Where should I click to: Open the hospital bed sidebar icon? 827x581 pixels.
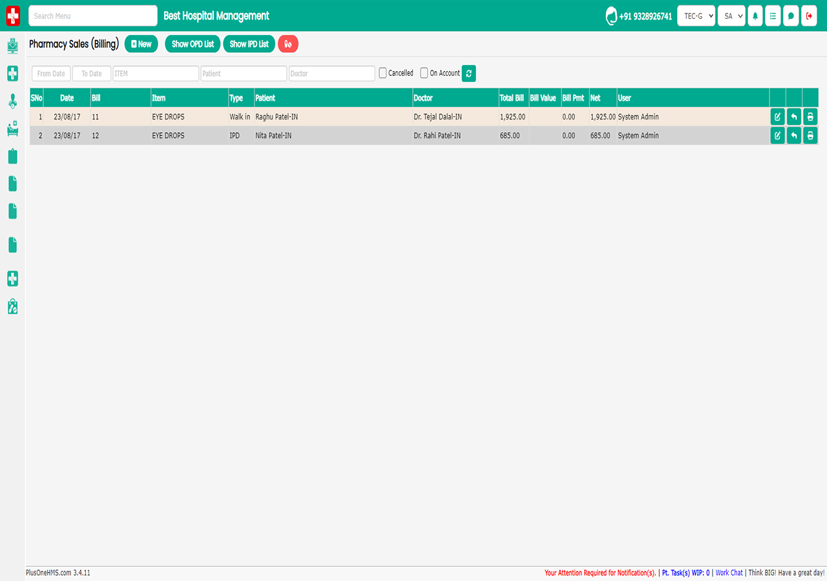pos(12,129)
